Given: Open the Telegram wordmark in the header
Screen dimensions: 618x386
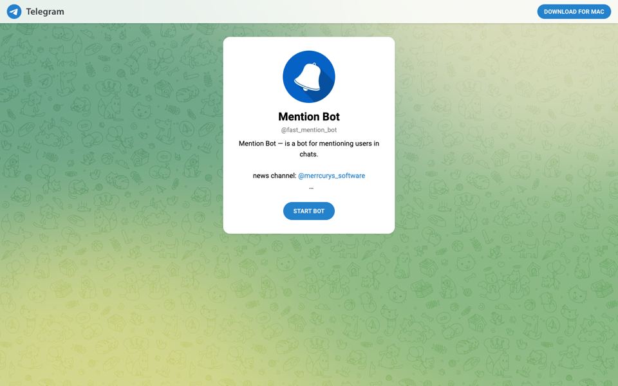Looking at the screenshot, I should pyautogui.click(x=45, y=12).
